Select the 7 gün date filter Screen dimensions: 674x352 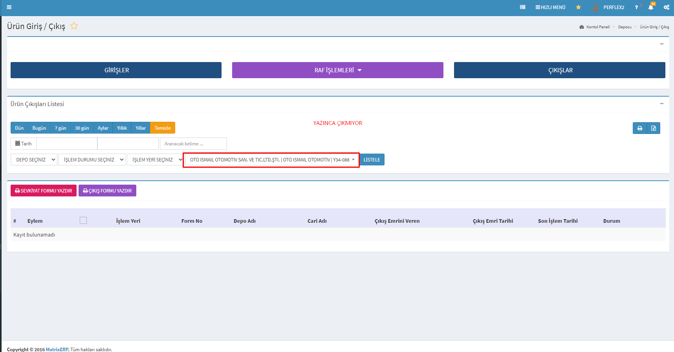[x=60, y=128]
